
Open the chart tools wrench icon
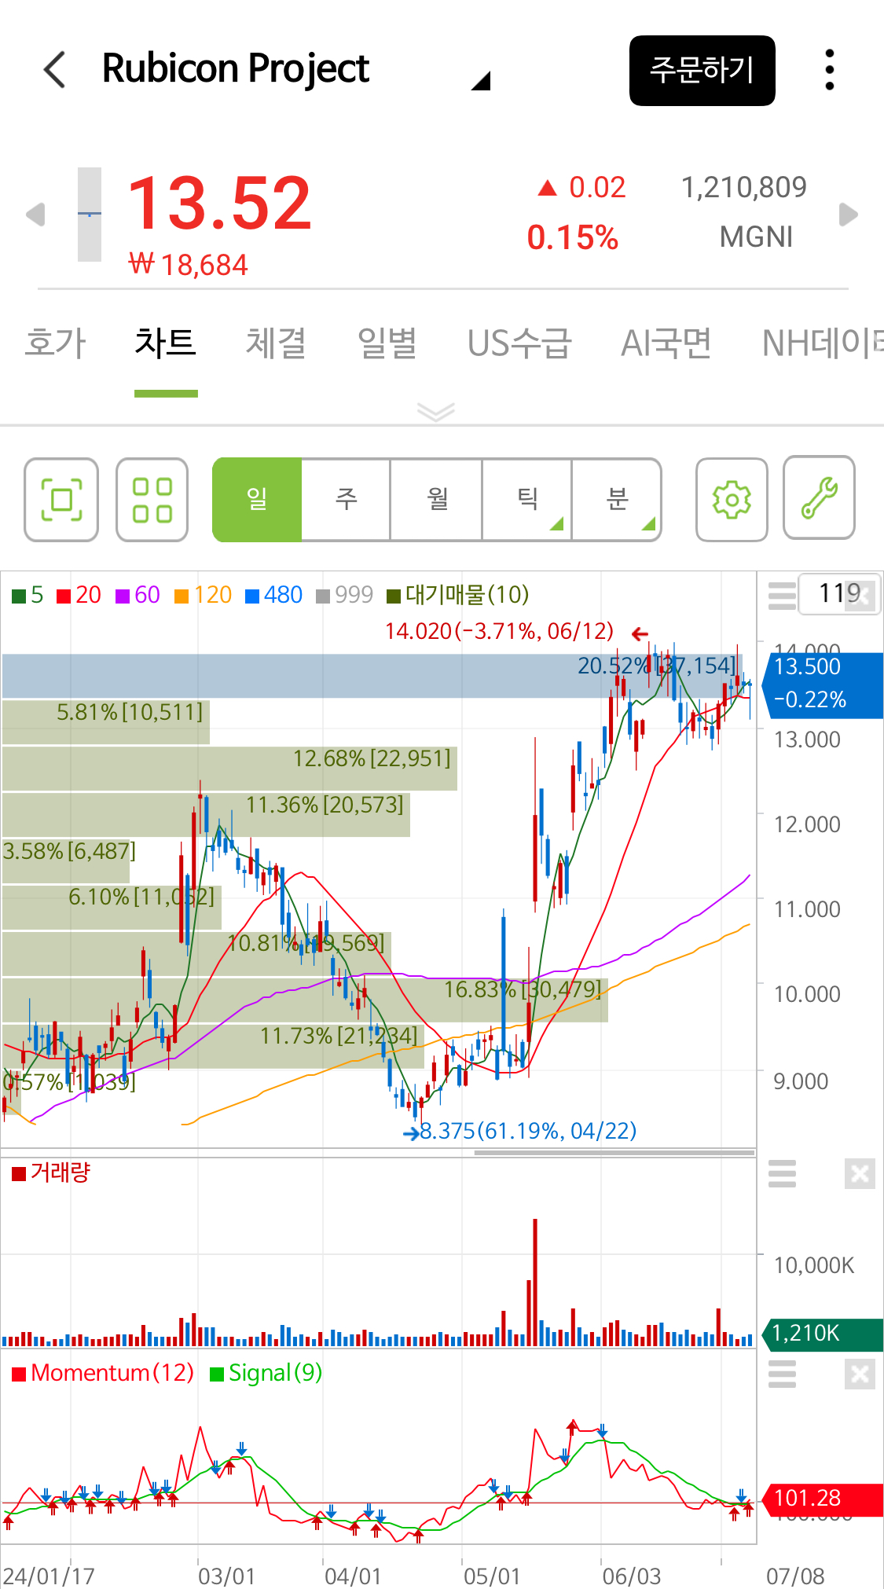point(820,497)
